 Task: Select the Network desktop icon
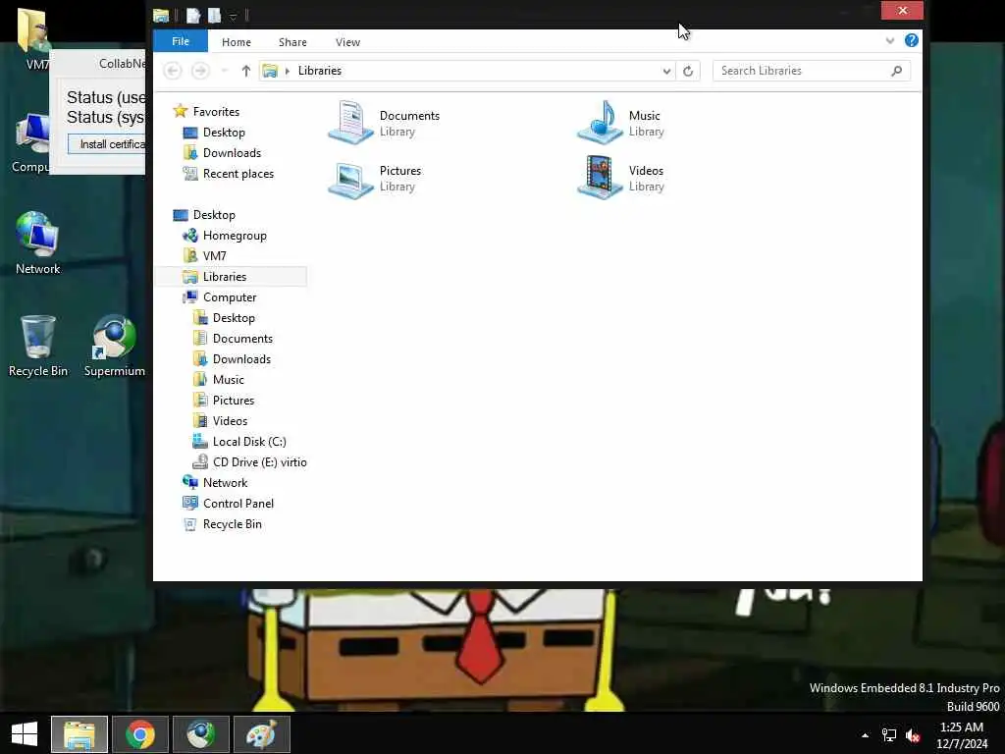click(x=38, y=243)
